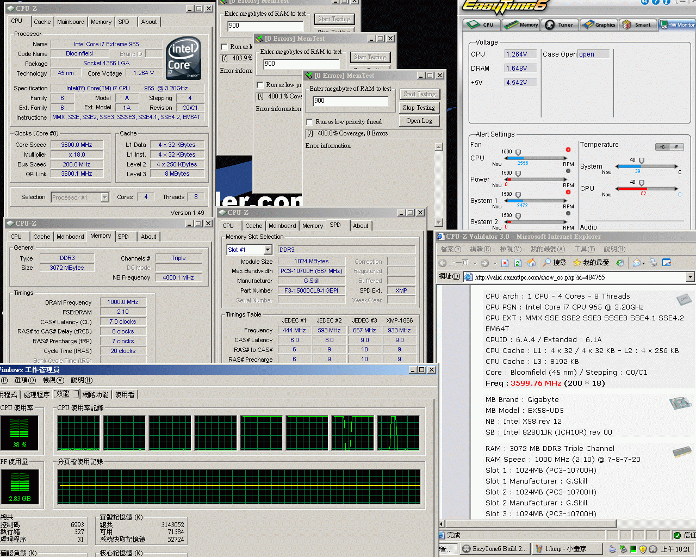Image resolution: width=696 pixels, height=557 pixels.
Task: Open the 檢視(V) menu in Internet Explorer
Action: pos(510,249)
